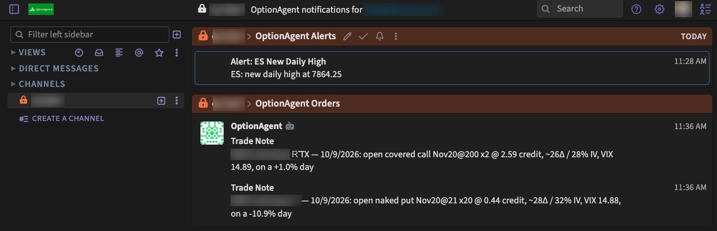Click lock icon in top bar title
Image resolution: width=717 pixels, height=231 pixels.
coord(202,9)
